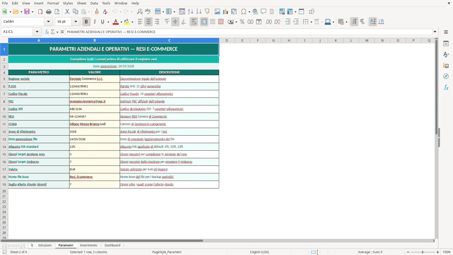Adjust the zoom slider in status bar
The height and width of the screenshot is (255, 453).
pyautogui.click(x=423, y=252)
